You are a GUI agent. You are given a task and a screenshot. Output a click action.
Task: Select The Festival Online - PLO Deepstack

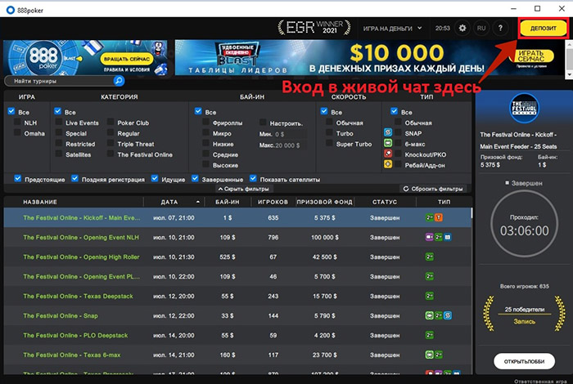pos(237,335)
